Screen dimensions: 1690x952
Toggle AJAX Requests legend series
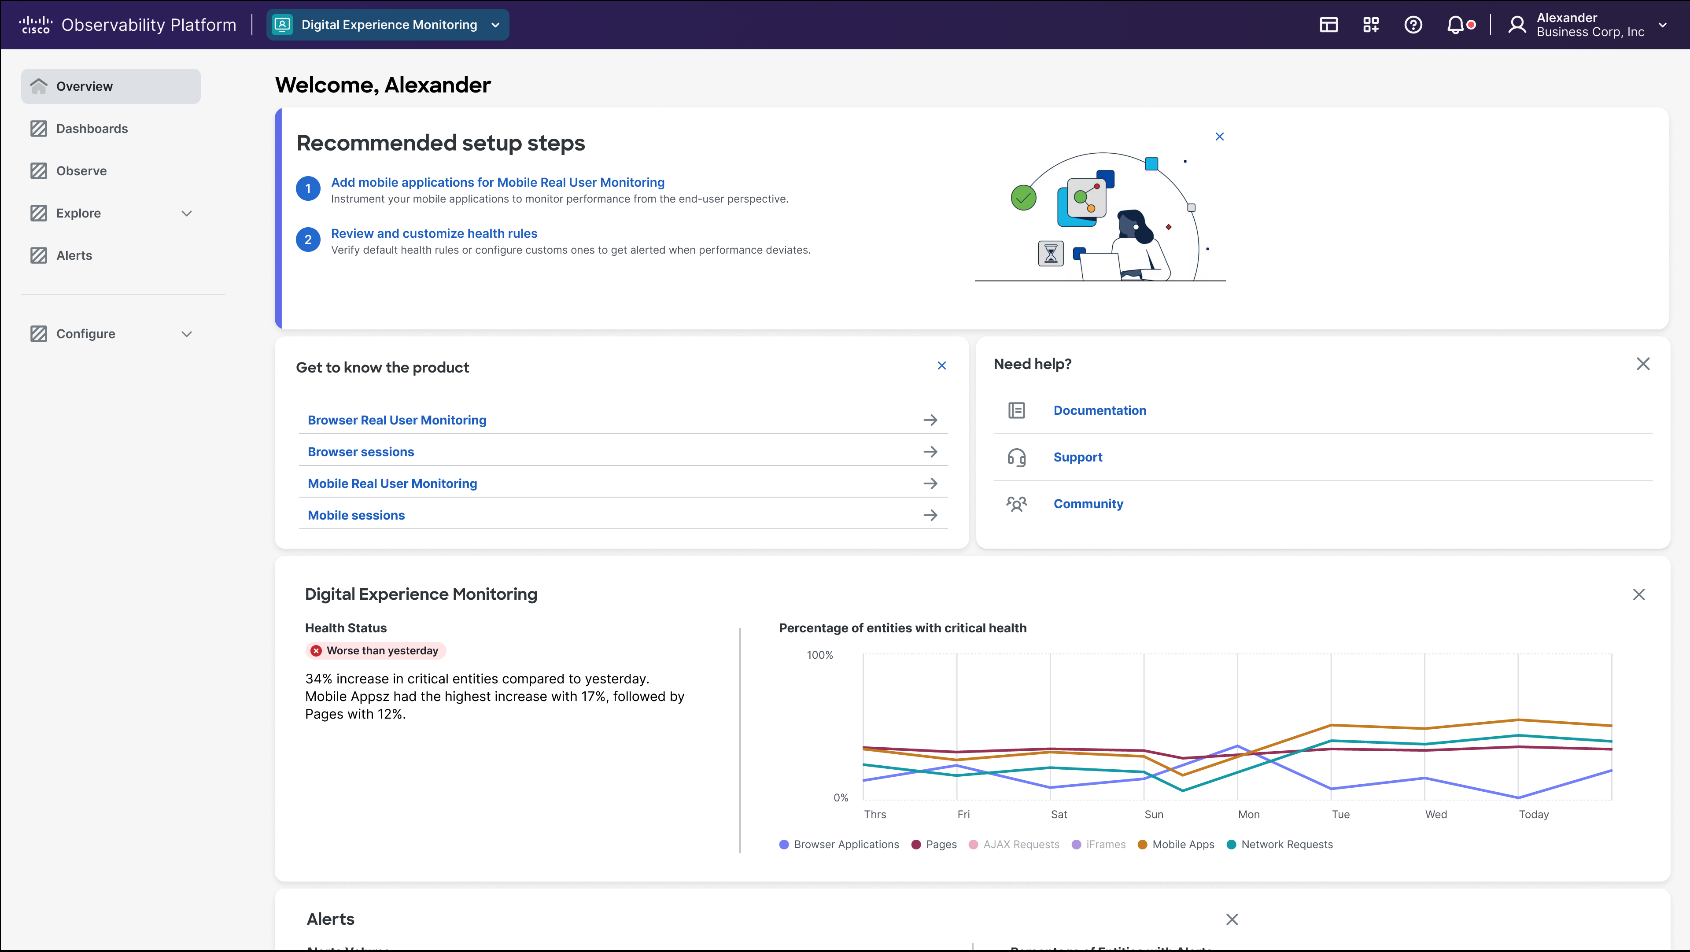(x=1020, y=845)
